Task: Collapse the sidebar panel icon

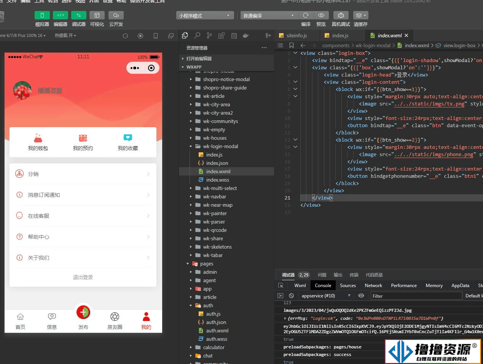Action: coord(268,35)
